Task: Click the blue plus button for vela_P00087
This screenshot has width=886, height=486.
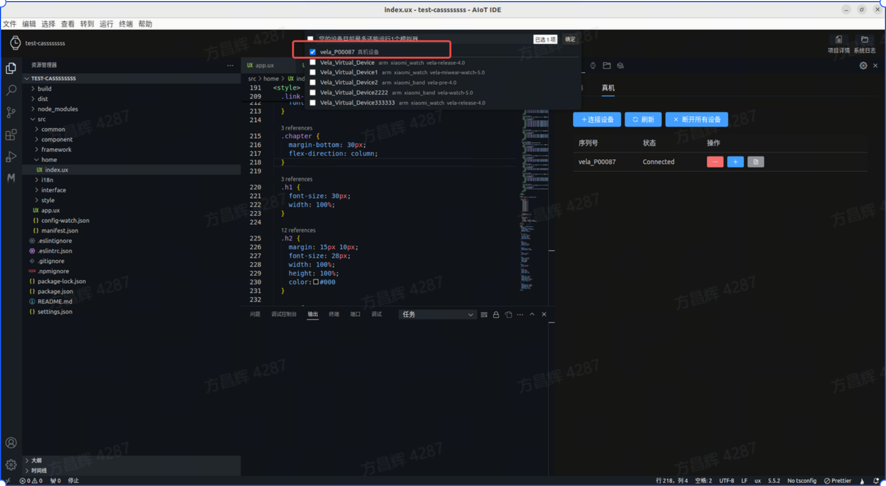Action: tap(735, 162)
